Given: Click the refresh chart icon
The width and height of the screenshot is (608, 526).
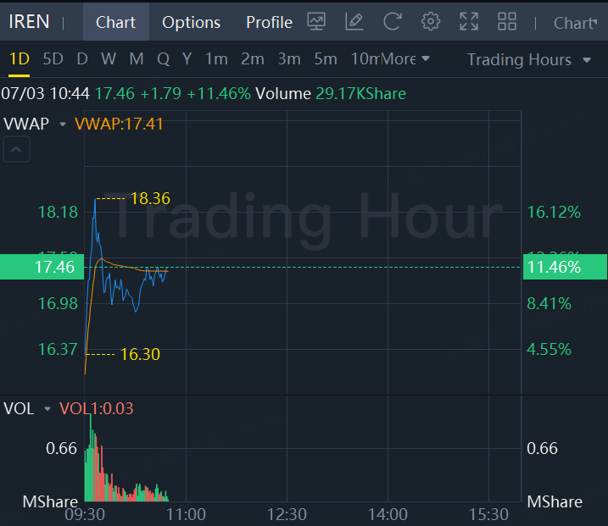Looking at the screenshot, I should [x=392, y=22].
